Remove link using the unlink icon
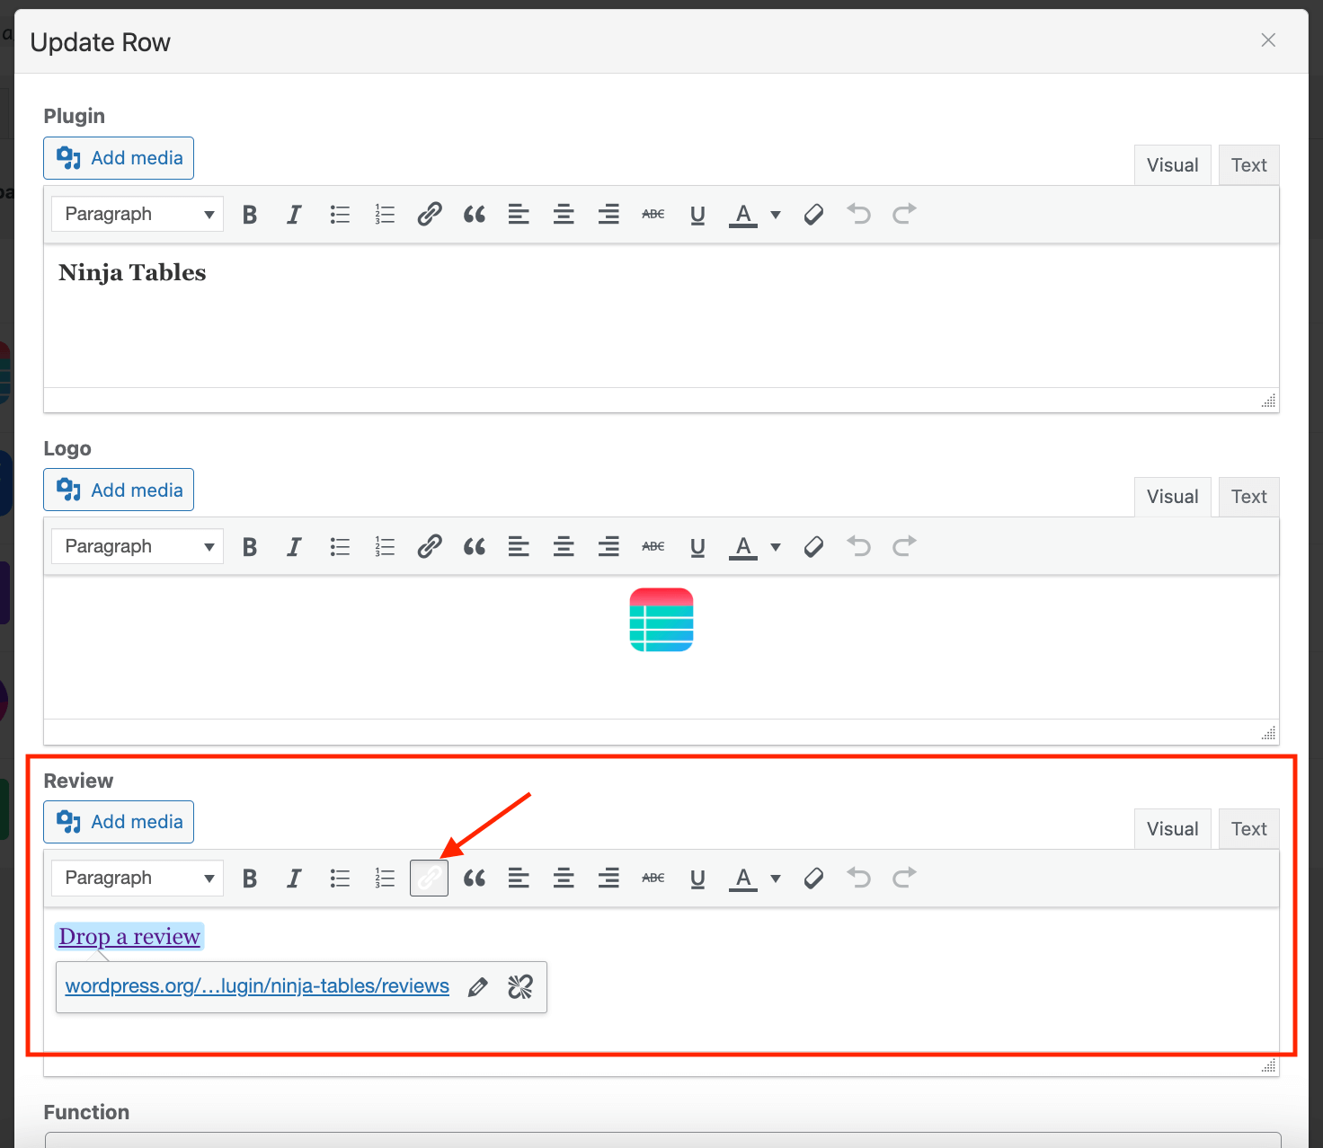 (520, 987)
